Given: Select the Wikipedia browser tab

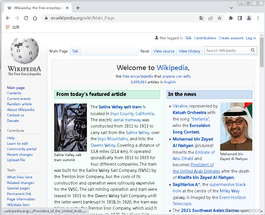Looking at the screenshot, I should (x=38, y=8).
